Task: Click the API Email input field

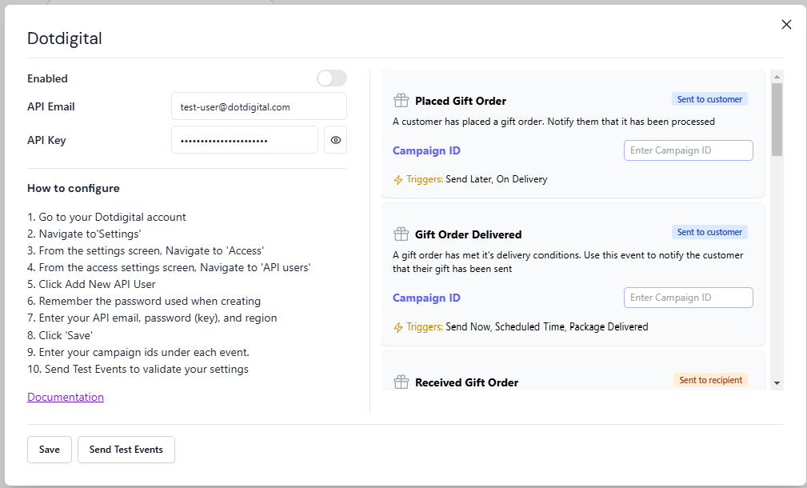Action: click(259, 106)
